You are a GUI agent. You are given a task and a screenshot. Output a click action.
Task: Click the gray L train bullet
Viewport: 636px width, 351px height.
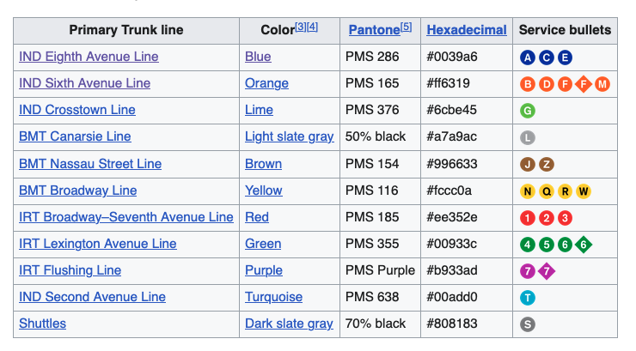(x=528, y=137)
